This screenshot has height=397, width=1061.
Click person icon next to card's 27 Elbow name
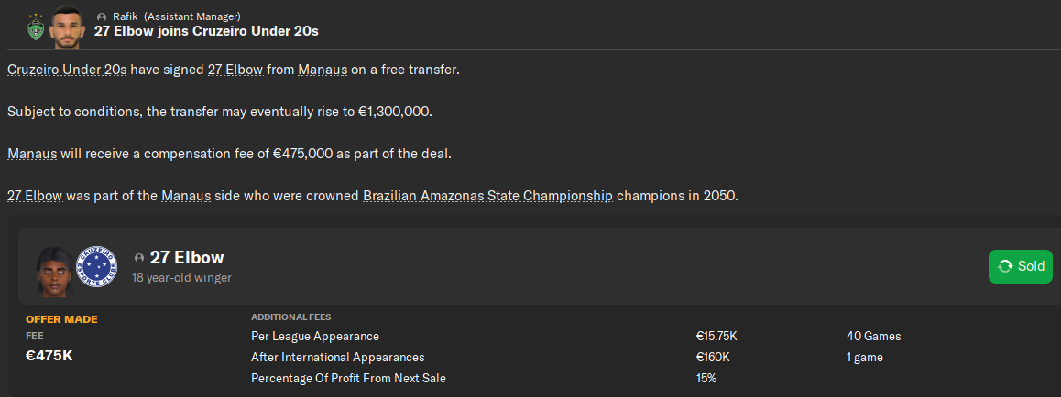(x=139, y=258)
